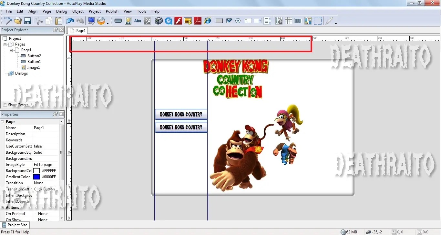Open the Publish menu

click(x=112, y=11)
